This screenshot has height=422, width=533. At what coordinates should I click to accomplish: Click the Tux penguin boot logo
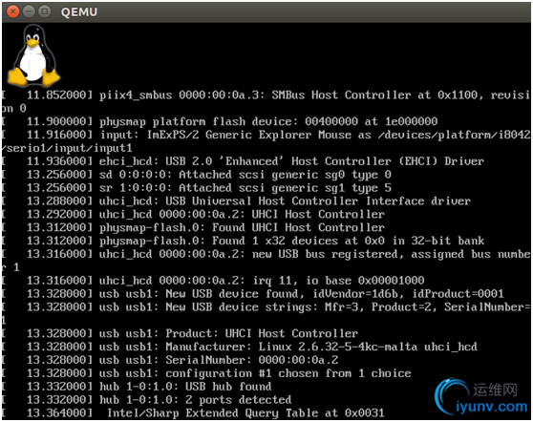pos(33,55)
